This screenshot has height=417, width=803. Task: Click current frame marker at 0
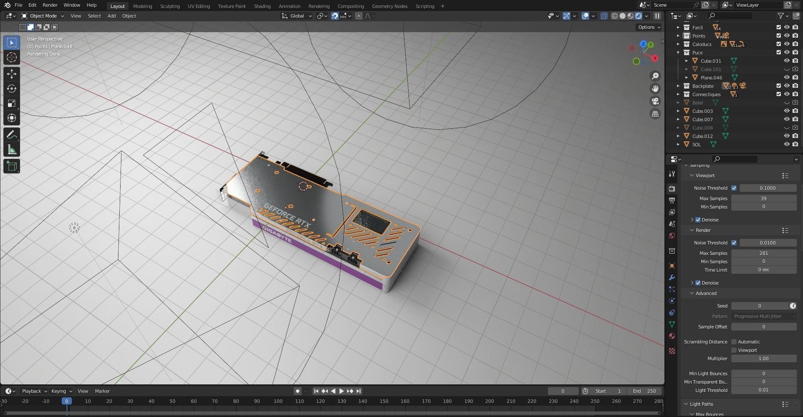coord(67,401)
